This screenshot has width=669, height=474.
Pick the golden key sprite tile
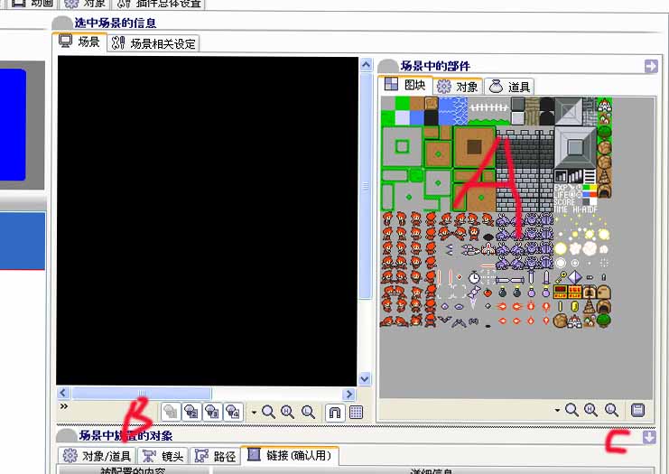tap(560, 277)
